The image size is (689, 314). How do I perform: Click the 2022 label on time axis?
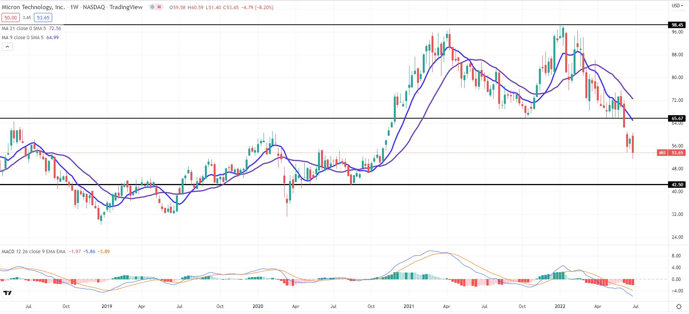point(560,306)
